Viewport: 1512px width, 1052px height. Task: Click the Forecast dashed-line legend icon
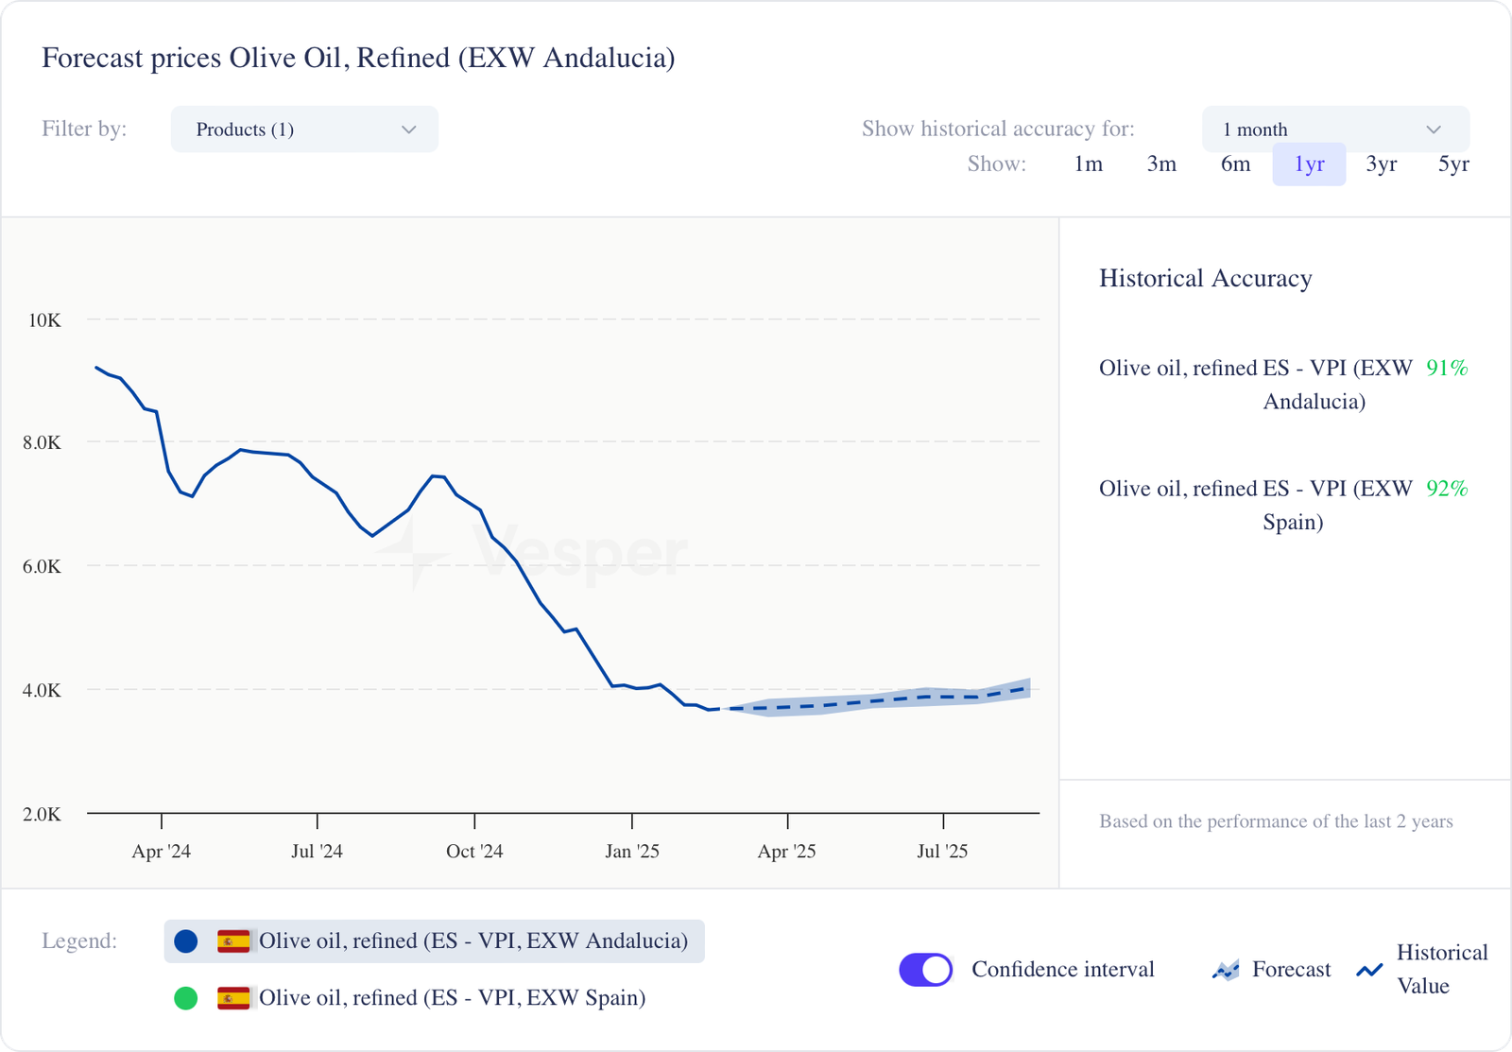(1226, 970)
